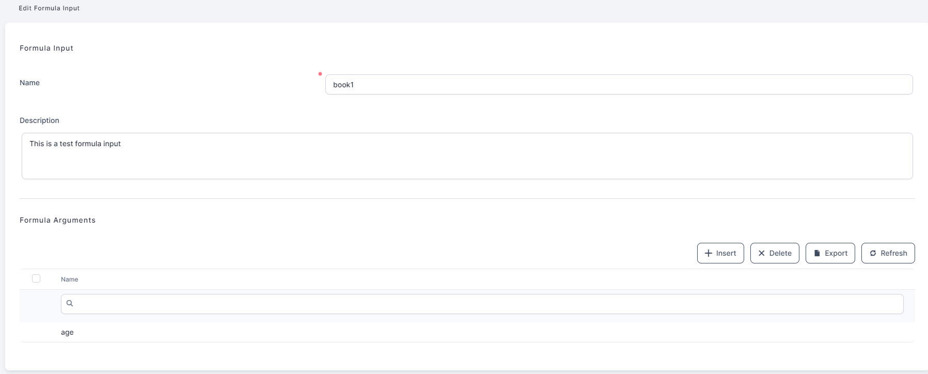Sort by the Name column header
Screen dimensions: 928x374
[x=70, y=279]
